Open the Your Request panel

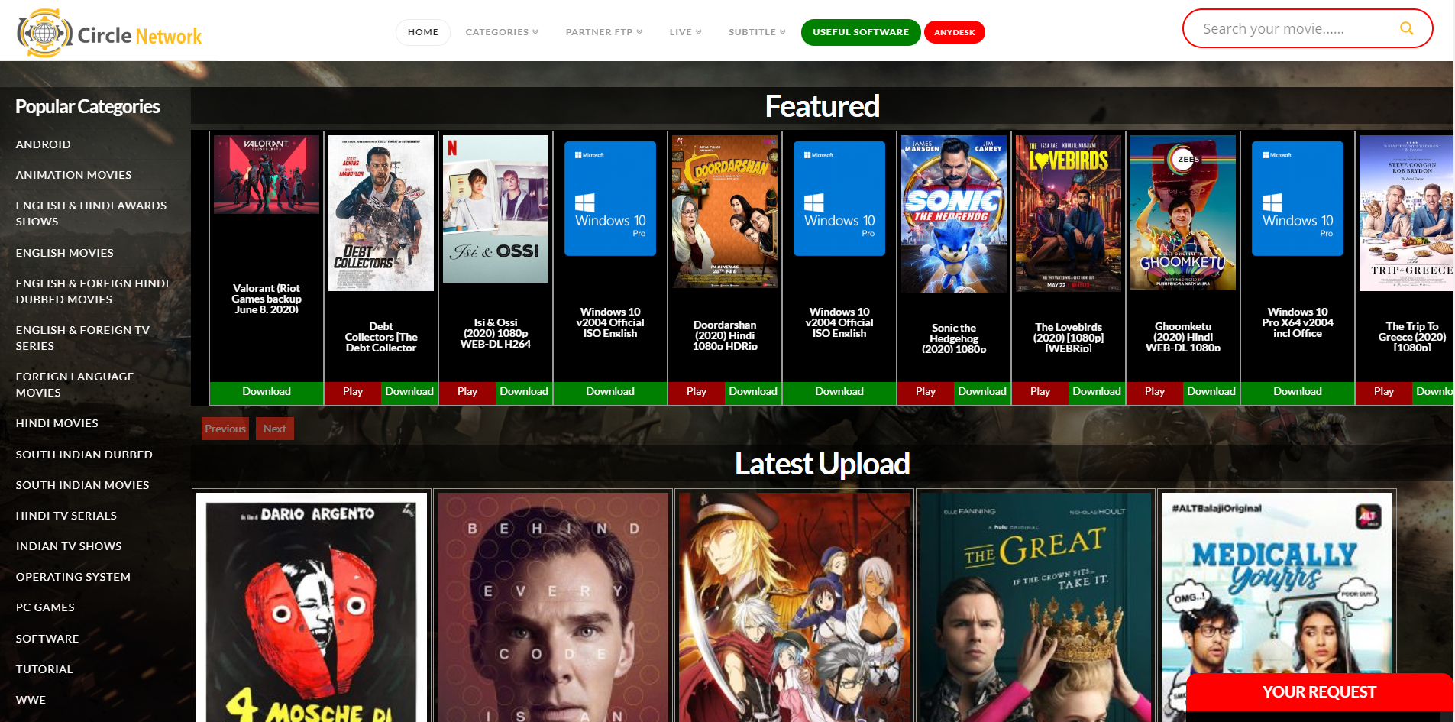coord(1319,692)
